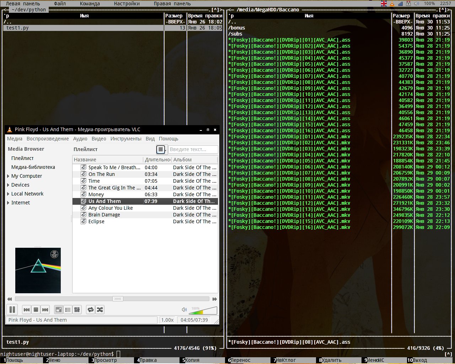Viewport: 455px width, 364px height.
Task: Open the playlist view mode dropdown icon
Action: point(161,150)
